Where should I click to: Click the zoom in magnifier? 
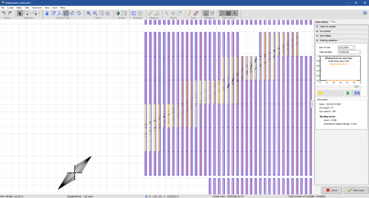tap(89, 13)
